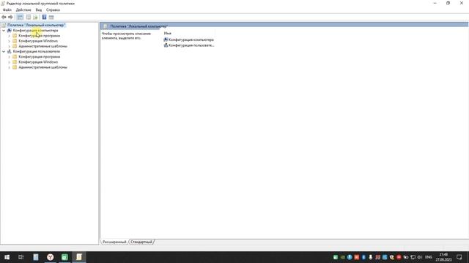
Task: Open Task View on the taskbar
Action: (21, 257)
